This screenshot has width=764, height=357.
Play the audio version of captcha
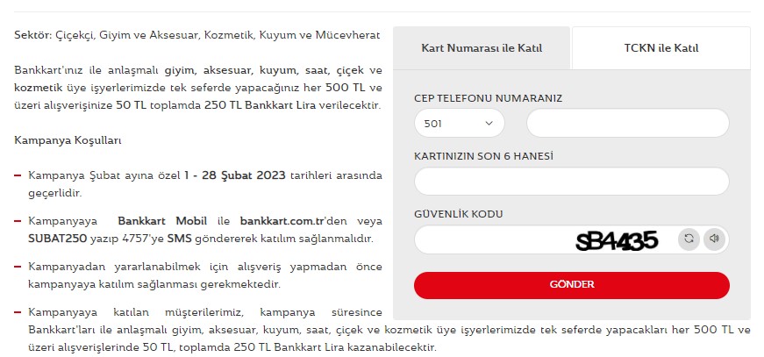pyautogui.click(x=714, y=239)
